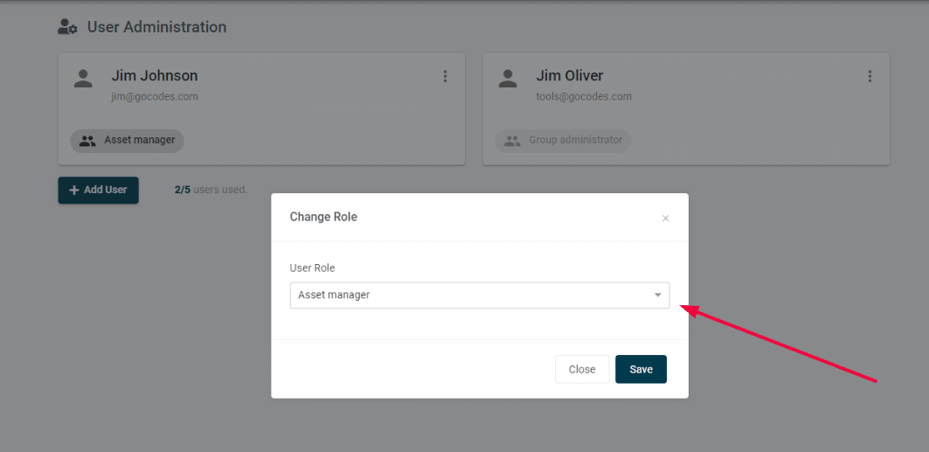The width and height of the screenshot is (929, 452).
Task: Click Jim Oliver's avatar icon
Action: pyautogui.click(x=508, y=79)
